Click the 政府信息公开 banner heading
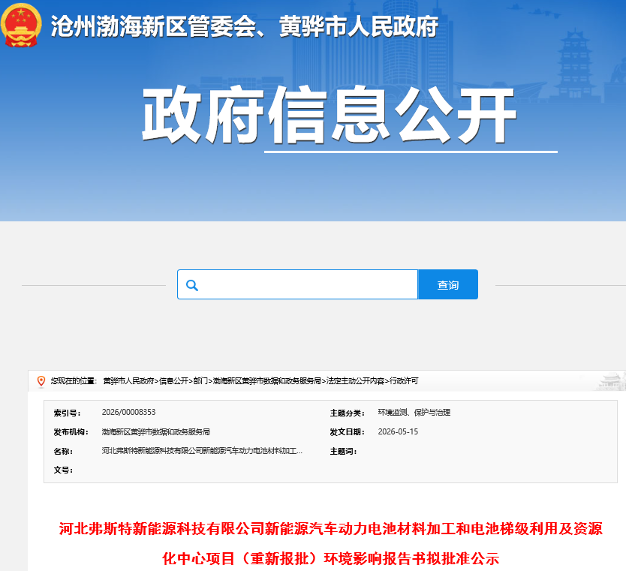The width and height of the screenshot is (626, 571). tap(330, 115)
